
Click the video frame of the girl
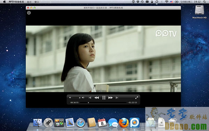click(x=103, y=59)
